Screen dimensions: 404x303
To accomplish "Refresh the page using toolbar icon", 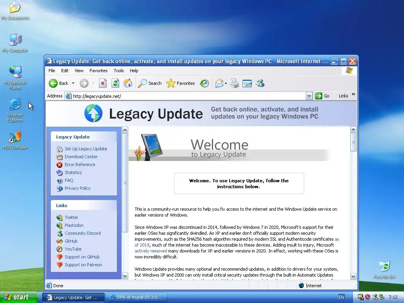I will [115, 83].
